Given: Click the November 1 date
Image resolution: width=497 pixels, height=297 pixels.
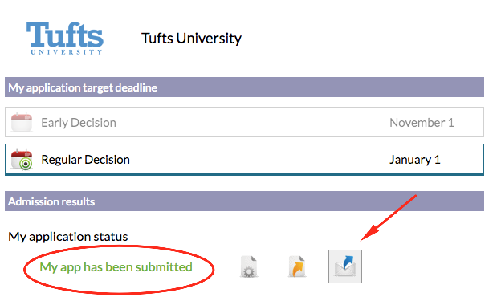Looking at the screenshot, I should [422, 122].
